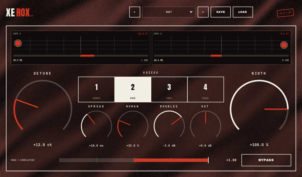
Task: Click the +12.0 ct detune value
Action: 43,145
